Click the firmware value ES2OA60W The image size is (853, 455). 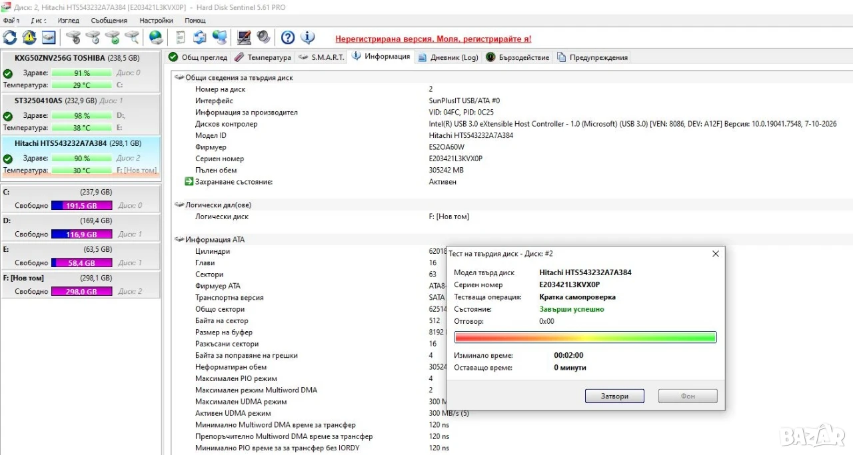[446, 147]
